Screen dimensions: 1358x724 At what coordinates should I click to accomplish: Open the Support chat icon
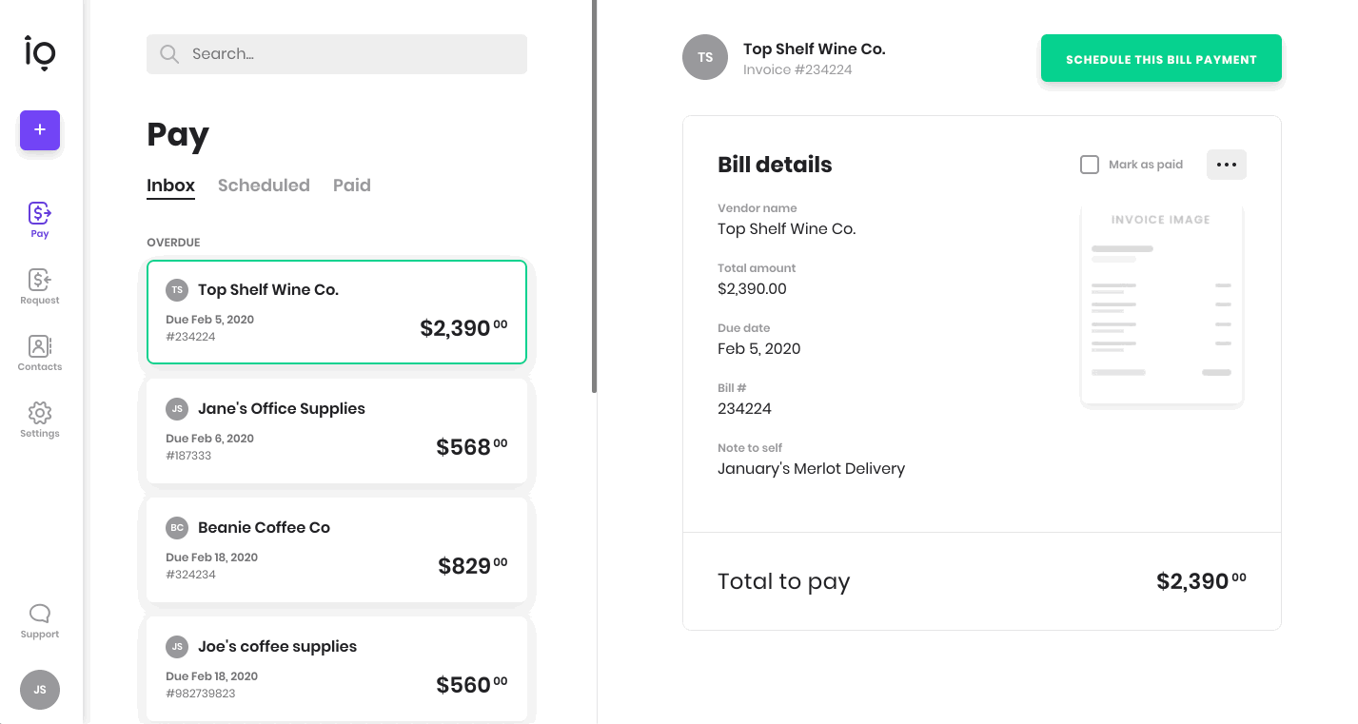click(x=40, y=614)
